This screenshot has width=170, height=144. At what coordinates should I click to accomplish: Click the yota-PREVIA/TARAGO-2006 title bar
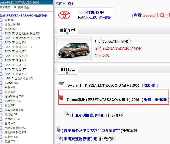(x=26, y=2)
